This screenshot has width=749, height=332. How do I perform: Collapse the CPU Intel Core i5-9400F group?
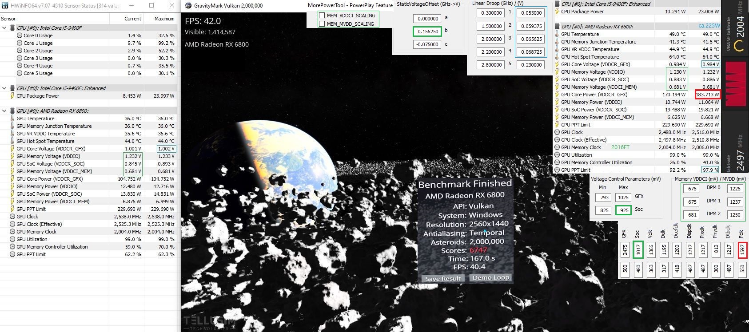(x=4, y=28)
